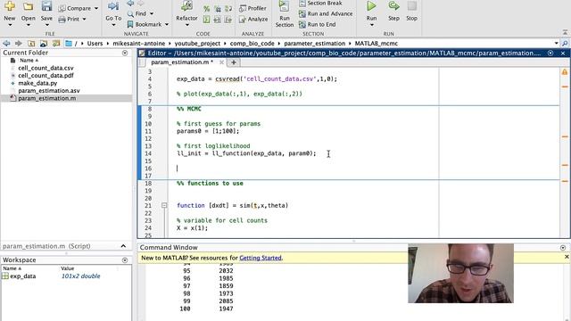Select the param_estimation.m editor tab
571x321 pixels.
(182, 62)
